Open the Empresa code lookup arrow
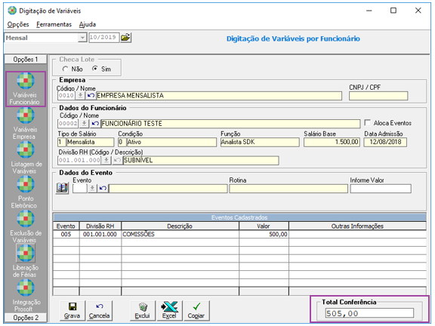 pos(80,96)
